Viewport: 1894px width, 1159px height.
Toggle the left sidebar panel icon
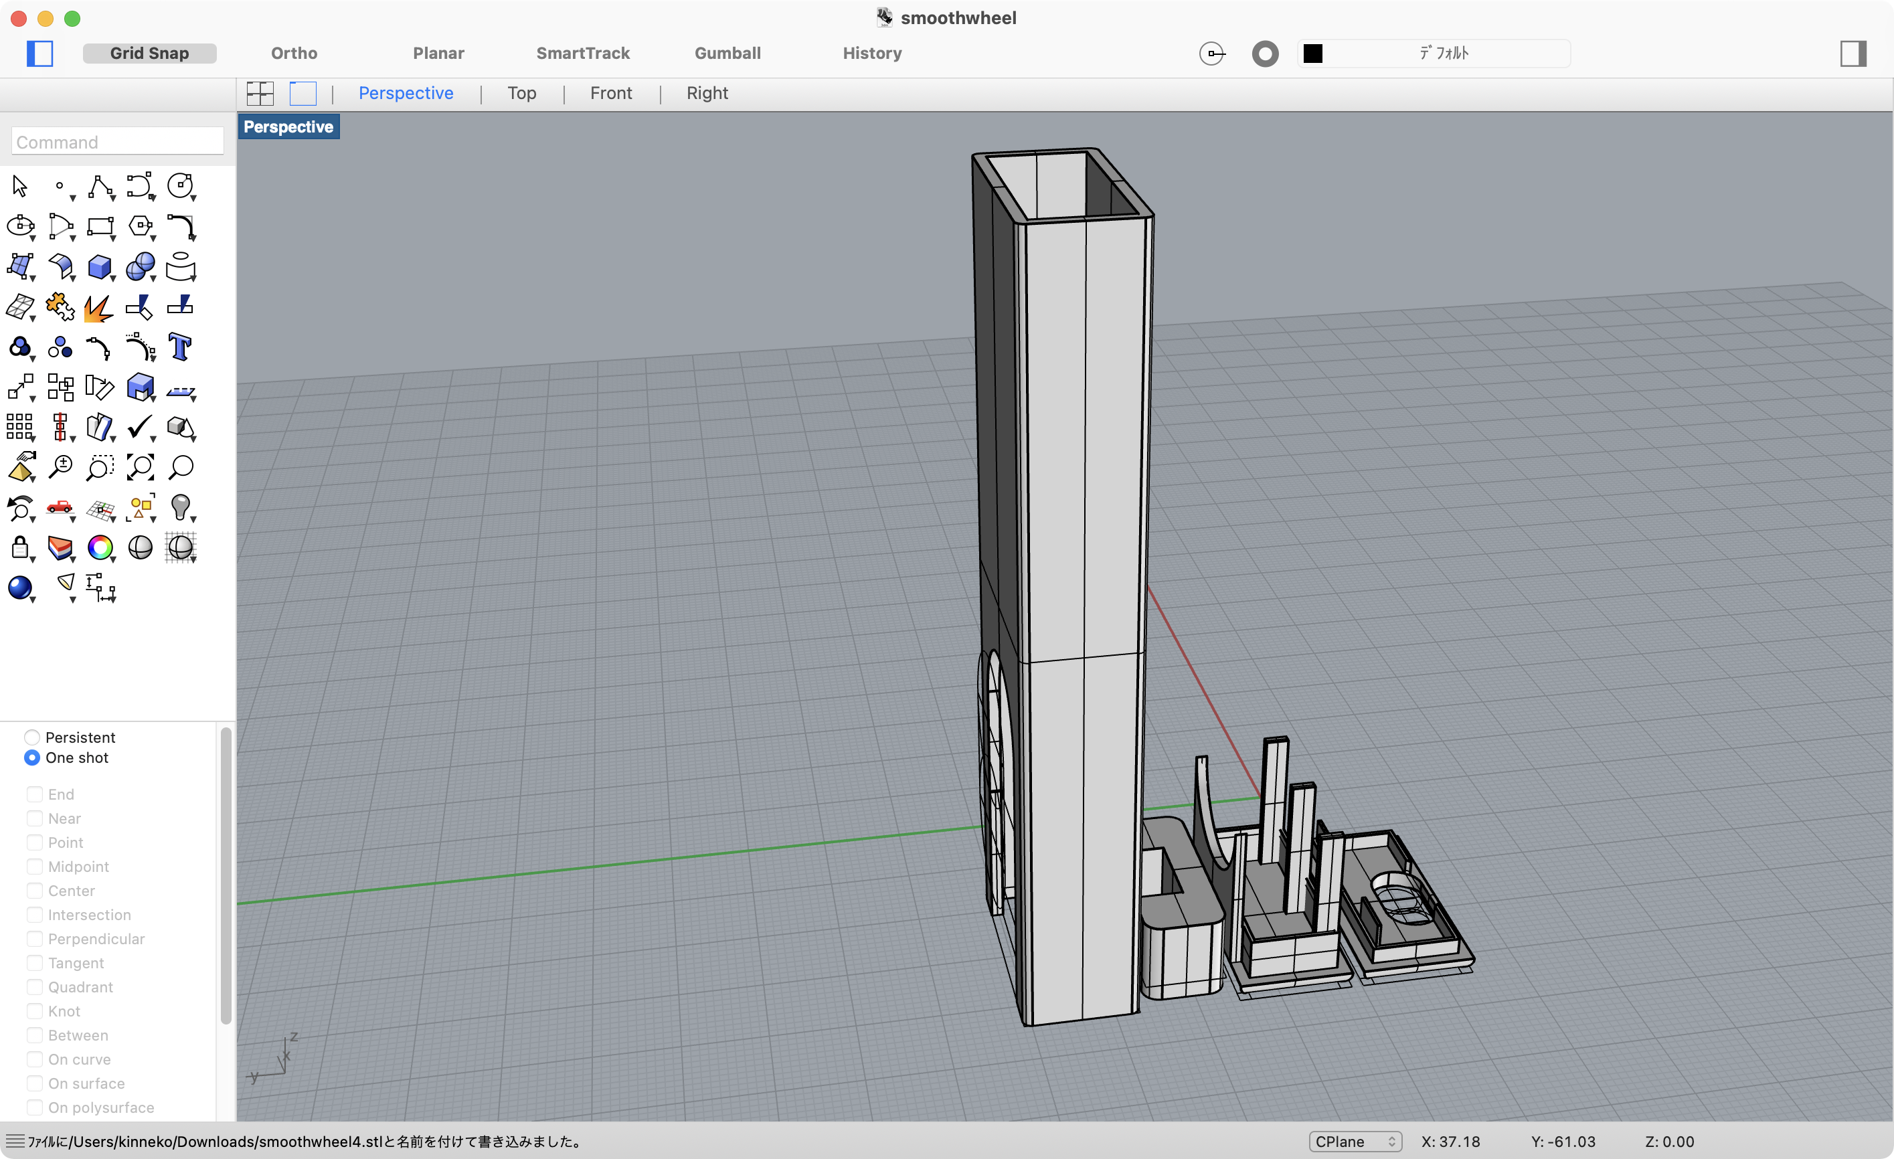tap(40, 53)
